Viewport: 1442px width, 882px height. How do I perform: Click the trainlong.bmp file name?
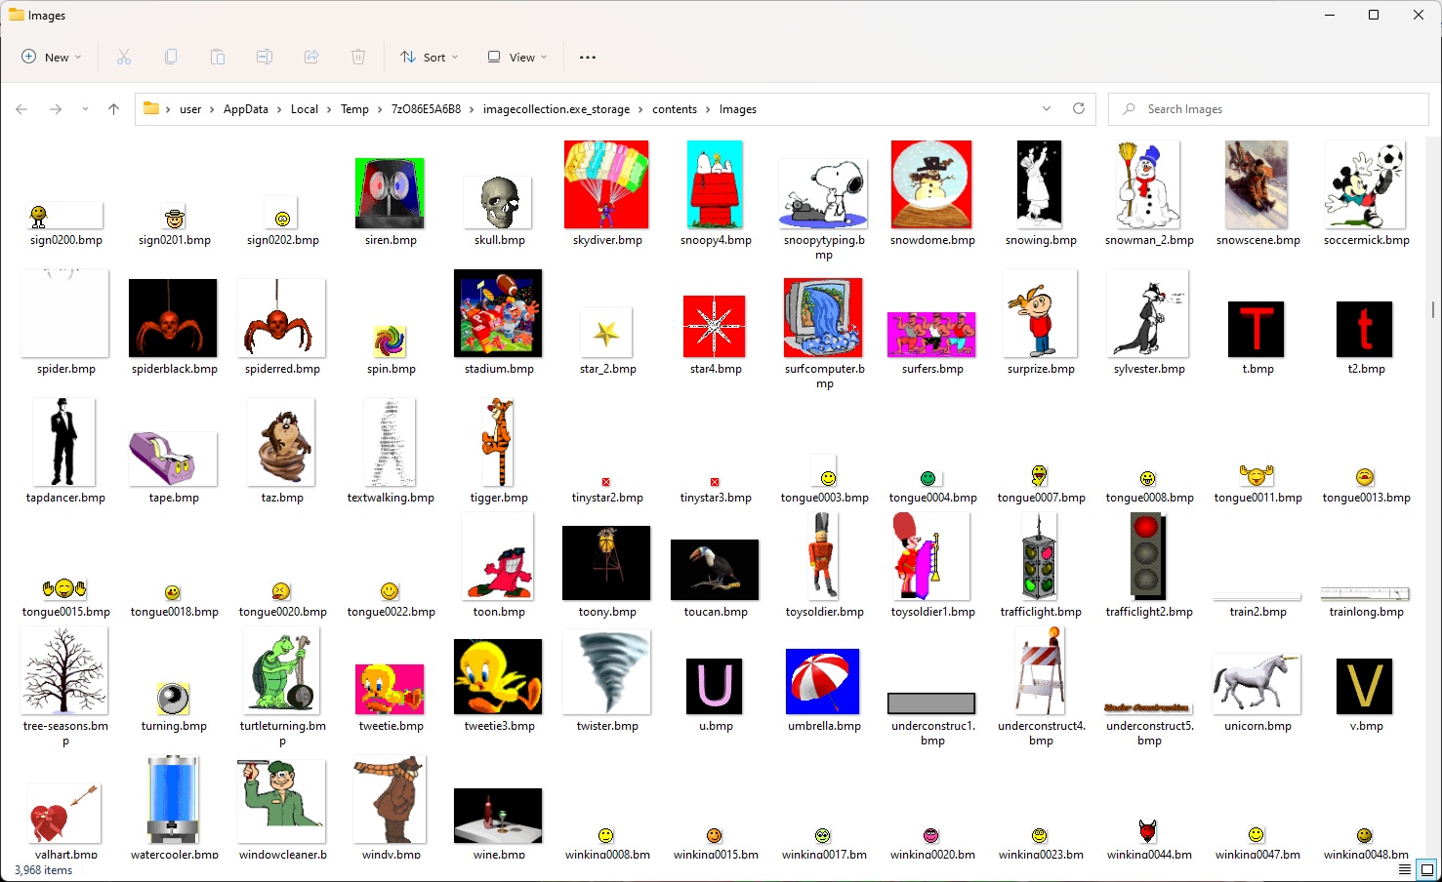pos(1366,612)
